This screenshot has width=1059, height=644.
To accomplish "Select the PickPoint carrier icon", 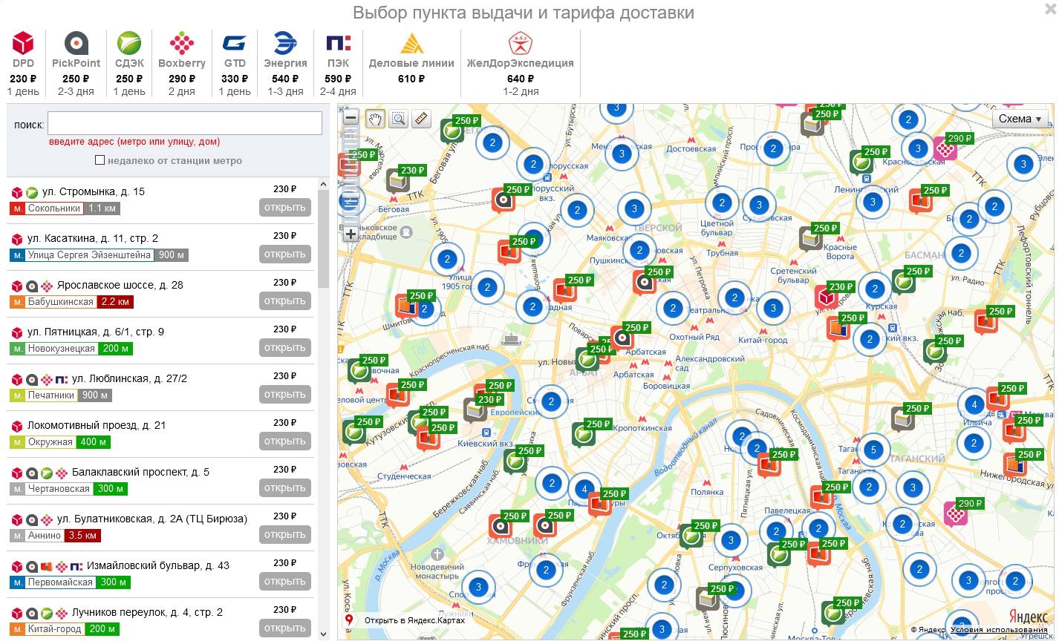I will [76, 42].
